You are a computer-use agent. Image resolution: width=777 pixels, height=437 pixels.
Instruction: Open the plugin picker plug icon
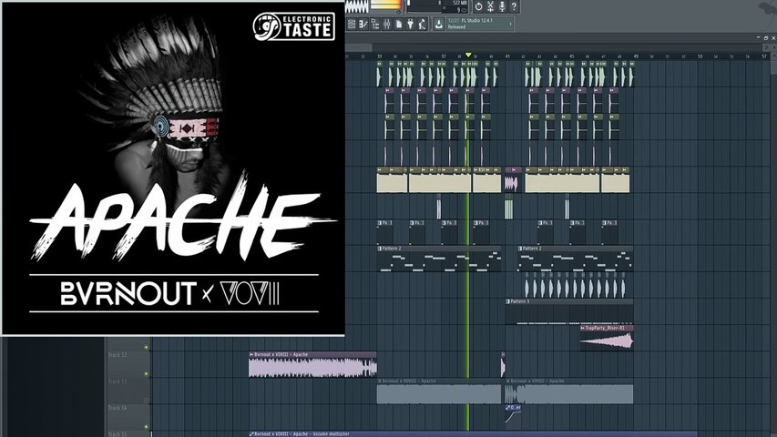pyautogui.click(x=410, y=25)
